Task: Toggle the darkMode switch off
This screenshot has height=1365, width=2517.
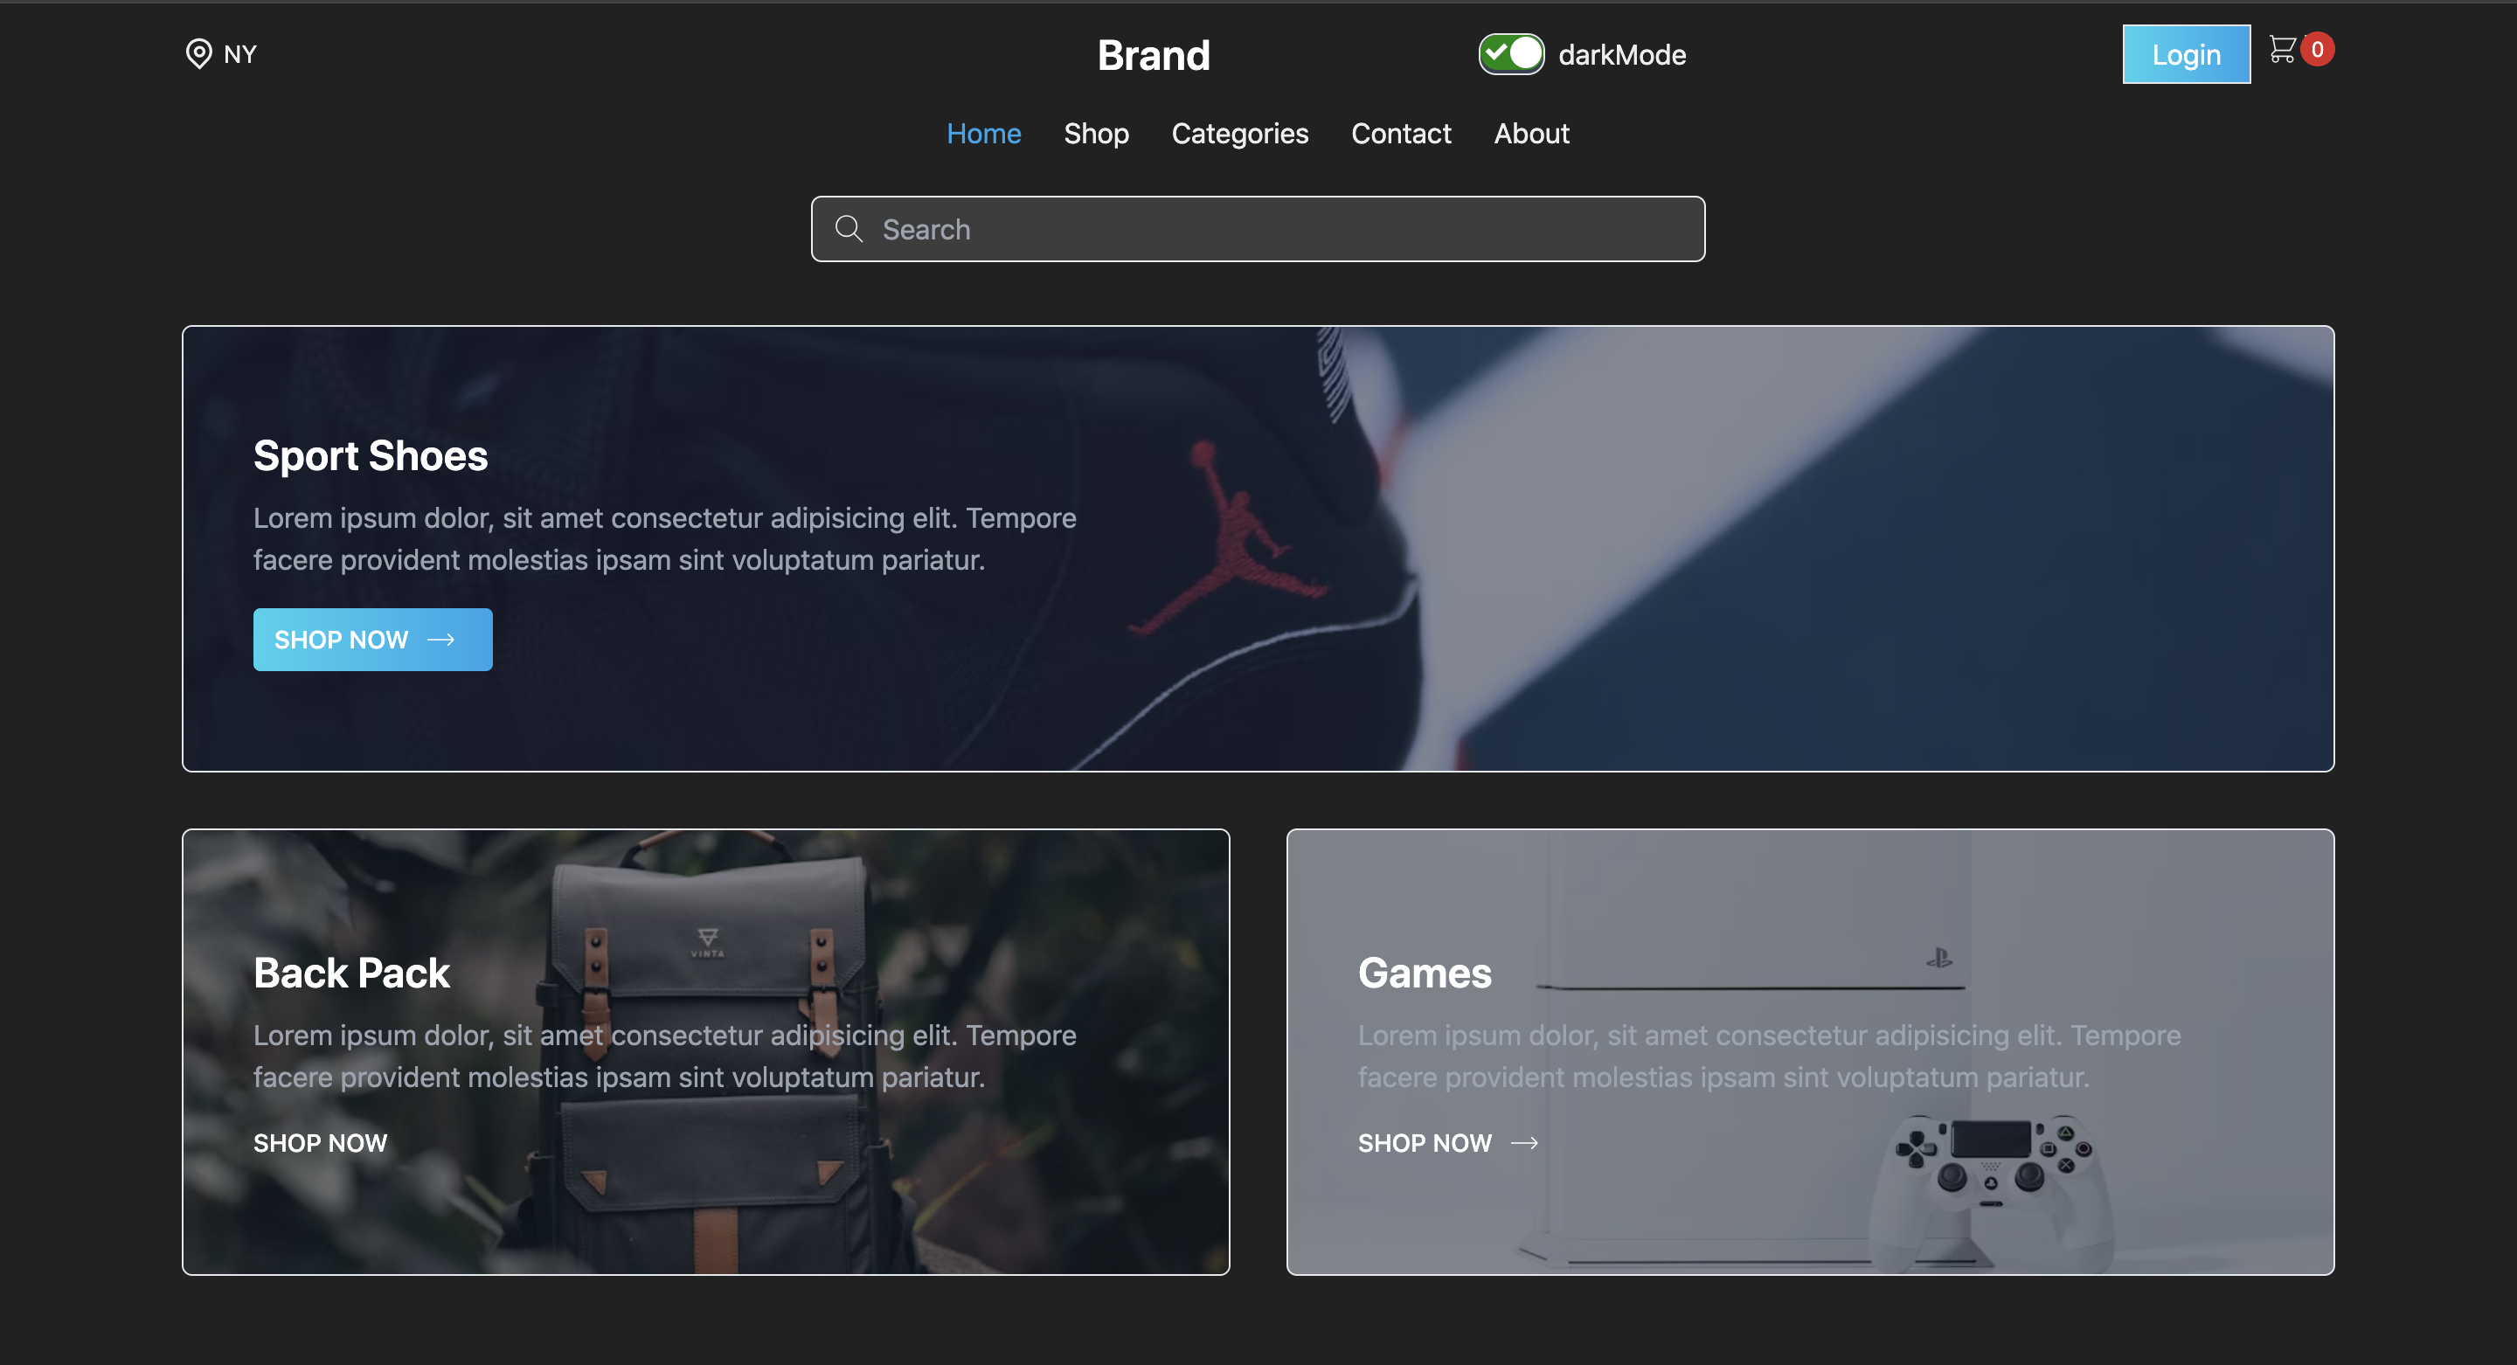Action: tap(1510, 53)
